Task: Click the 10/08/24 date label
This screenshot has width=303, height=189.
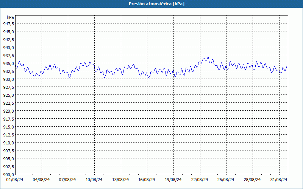Action: click(x=94, y=180)
